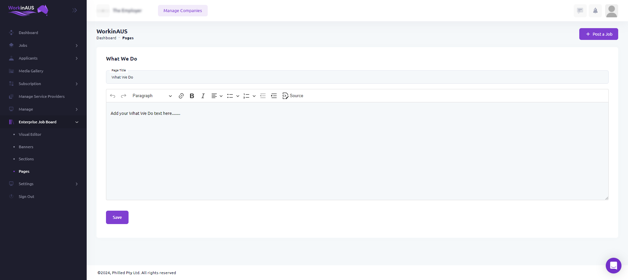Click the Jobs sidebar icon
This screenshot has height=280, width=628.
(x=11, y=45)
